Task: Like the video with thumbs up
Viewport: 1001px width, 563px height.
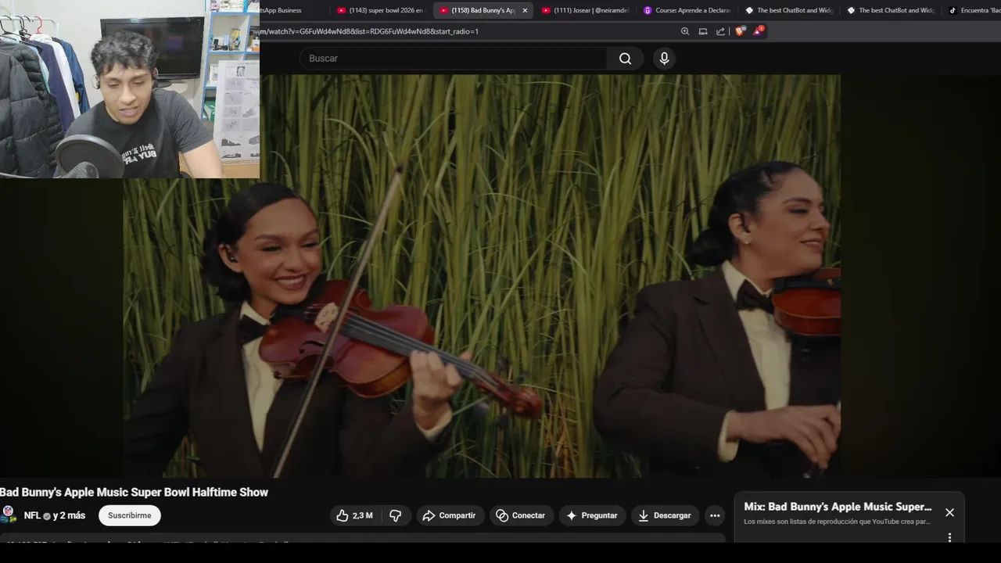Action: (x=355, y=515)
